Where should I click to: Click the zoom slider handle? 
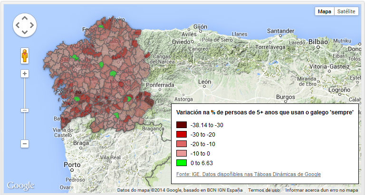[x=25, y=110]
